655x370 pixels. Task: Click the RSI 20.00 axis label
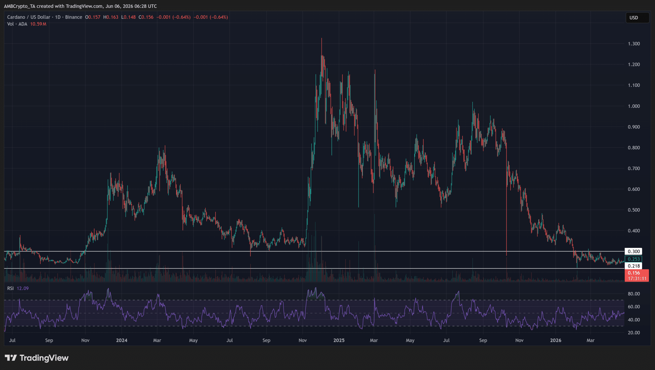pyautogui.click(x=634, y=333)
